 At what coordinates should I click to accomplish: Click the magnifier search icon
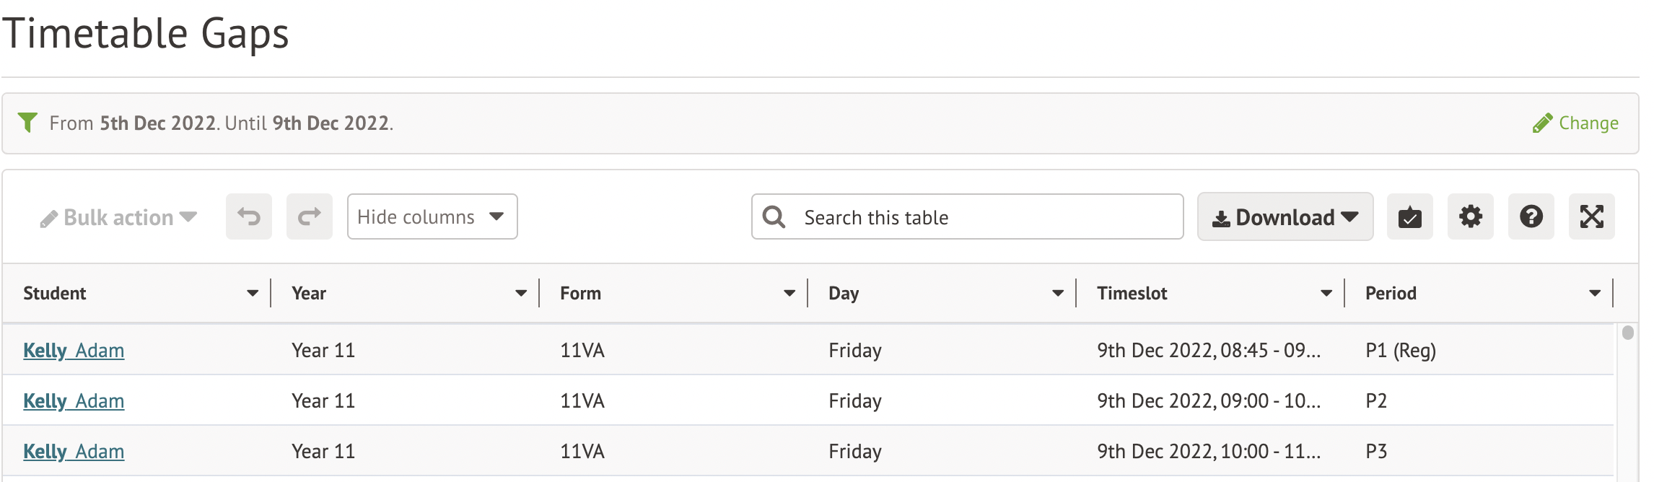click(774, 217)
